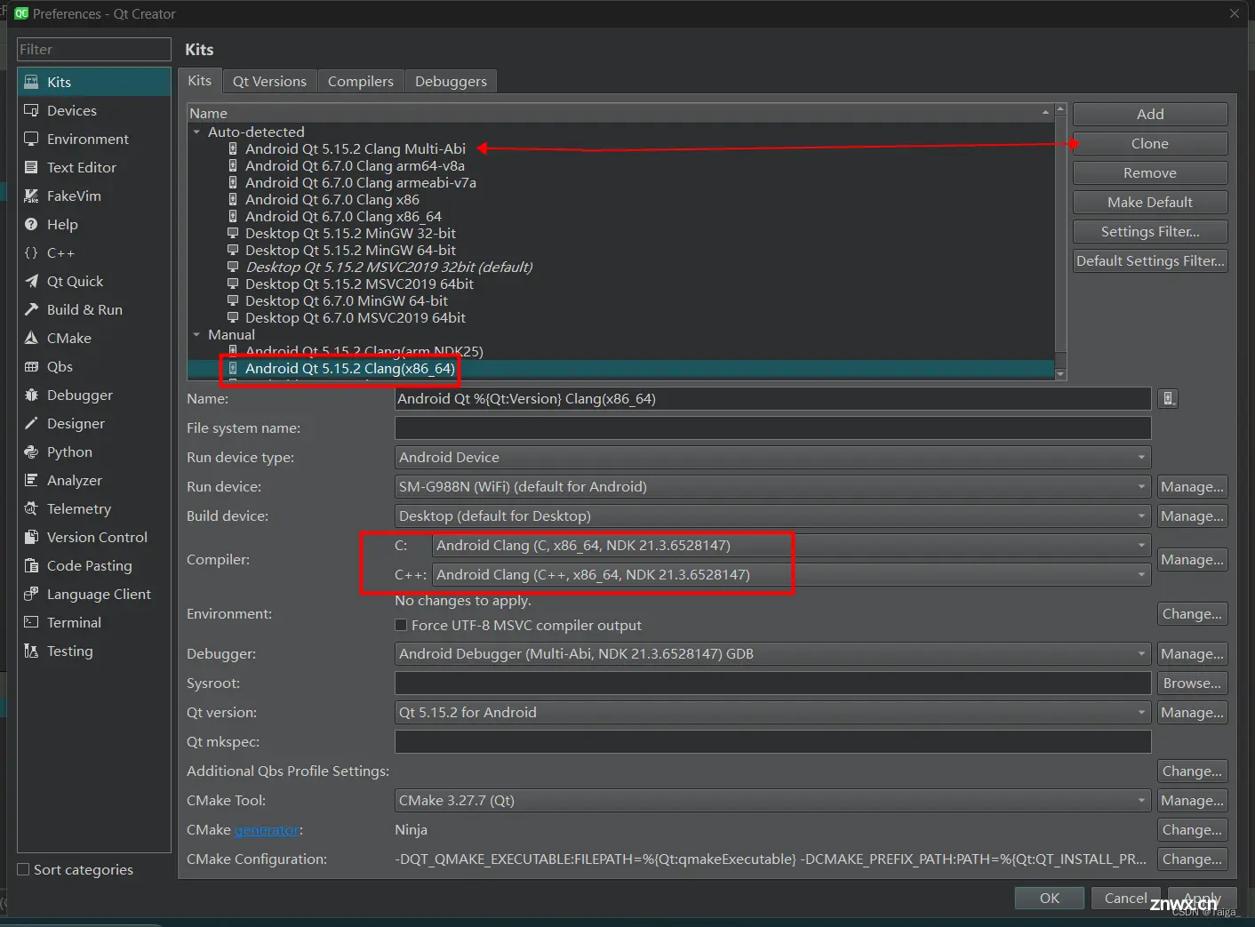Click the kit icon button beside Name field

[x=1169, y=399]
